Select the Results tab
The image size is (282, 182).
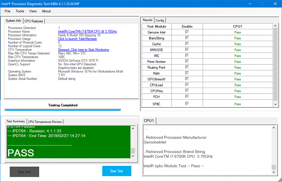pos(147,20)
